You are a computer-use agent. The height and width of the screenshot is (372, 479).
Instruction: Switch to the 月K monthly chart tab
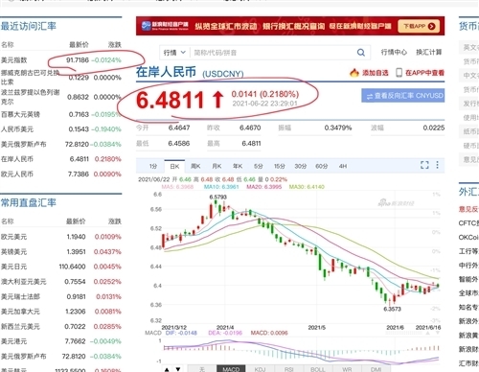point(217,166)
